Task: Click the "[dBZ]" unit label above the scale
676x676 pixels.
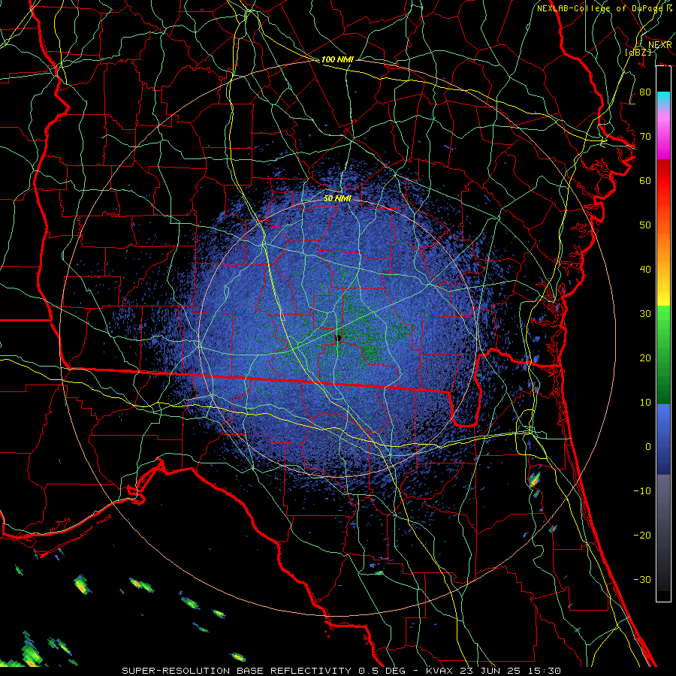Action: point(638,52)
